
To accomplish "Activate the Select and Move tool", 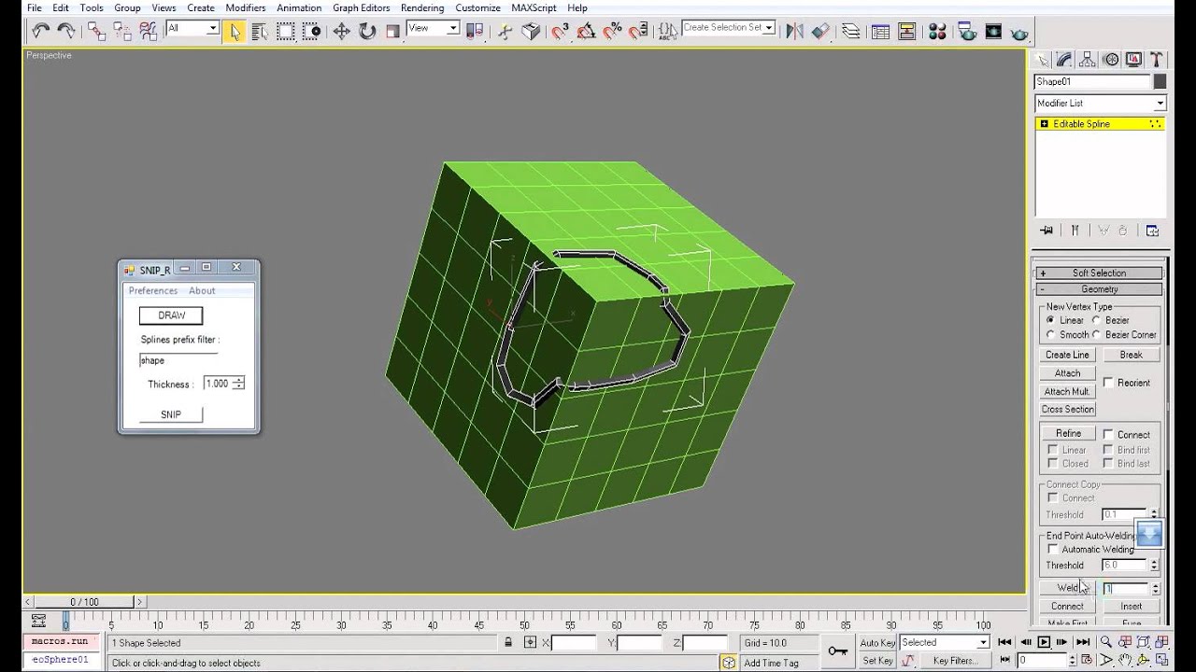I will (342, 31).
